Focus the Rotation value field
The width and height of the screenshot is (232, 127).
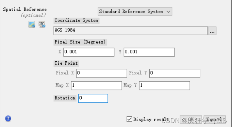click(x=93, y=98)
